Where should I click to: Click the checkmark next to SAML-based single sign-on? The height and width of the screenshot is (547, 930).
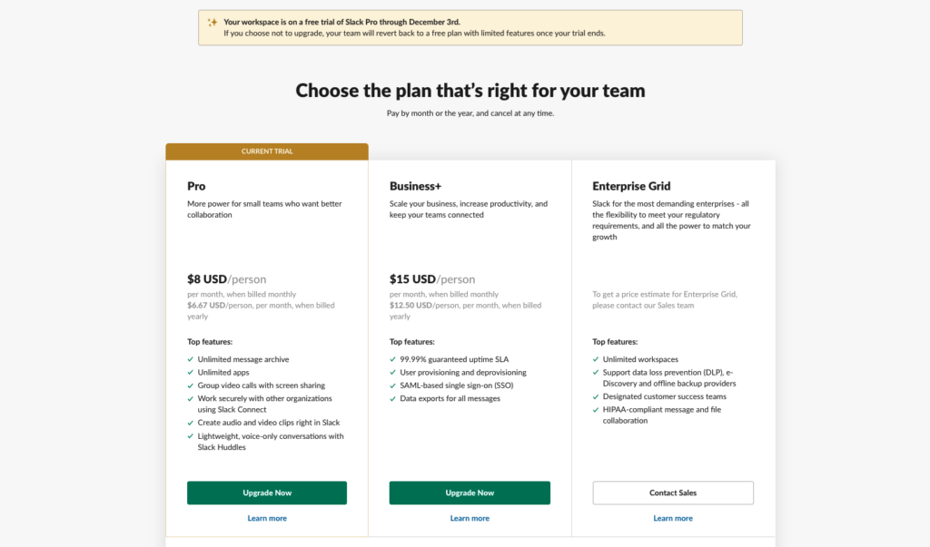pos(391,385)
